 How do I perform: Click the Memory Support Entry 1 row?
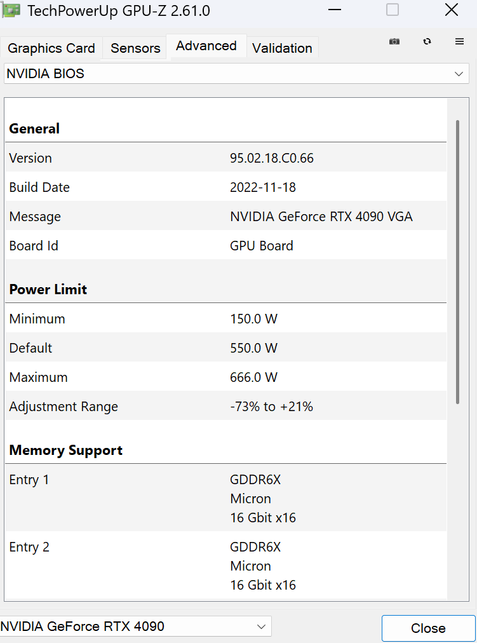(225, 498)
